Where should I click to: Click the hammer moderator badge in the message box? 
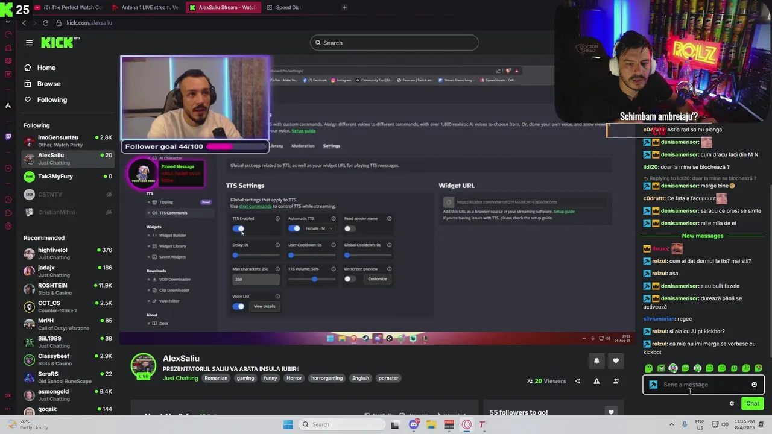pos(653,385)
